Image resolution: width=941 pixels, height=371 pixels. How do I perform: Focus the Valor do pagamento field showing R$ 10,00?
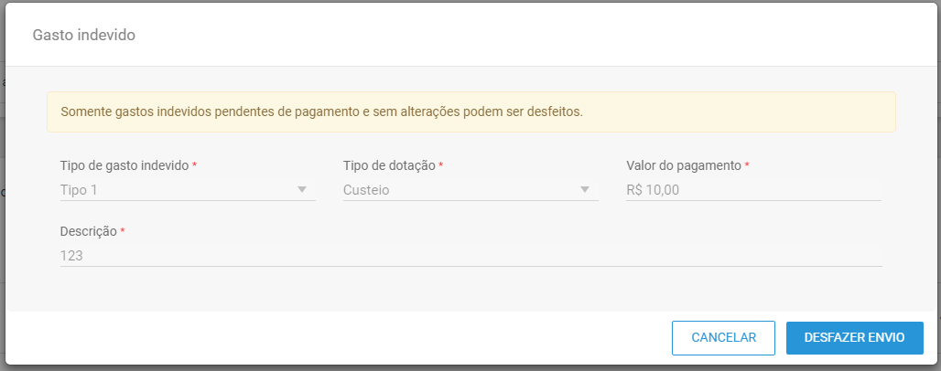[753, 191]
